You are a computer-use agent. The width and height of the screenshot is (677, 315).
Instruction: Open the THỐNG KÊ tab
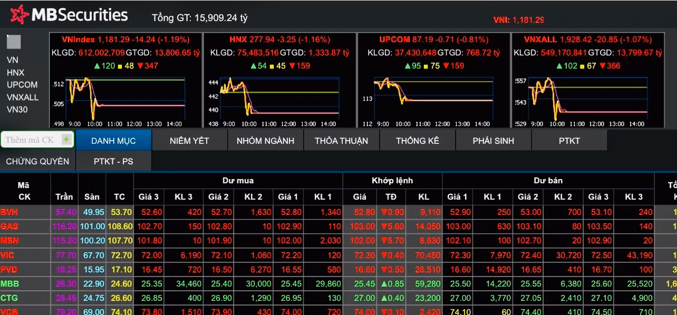tap(417, 141)
